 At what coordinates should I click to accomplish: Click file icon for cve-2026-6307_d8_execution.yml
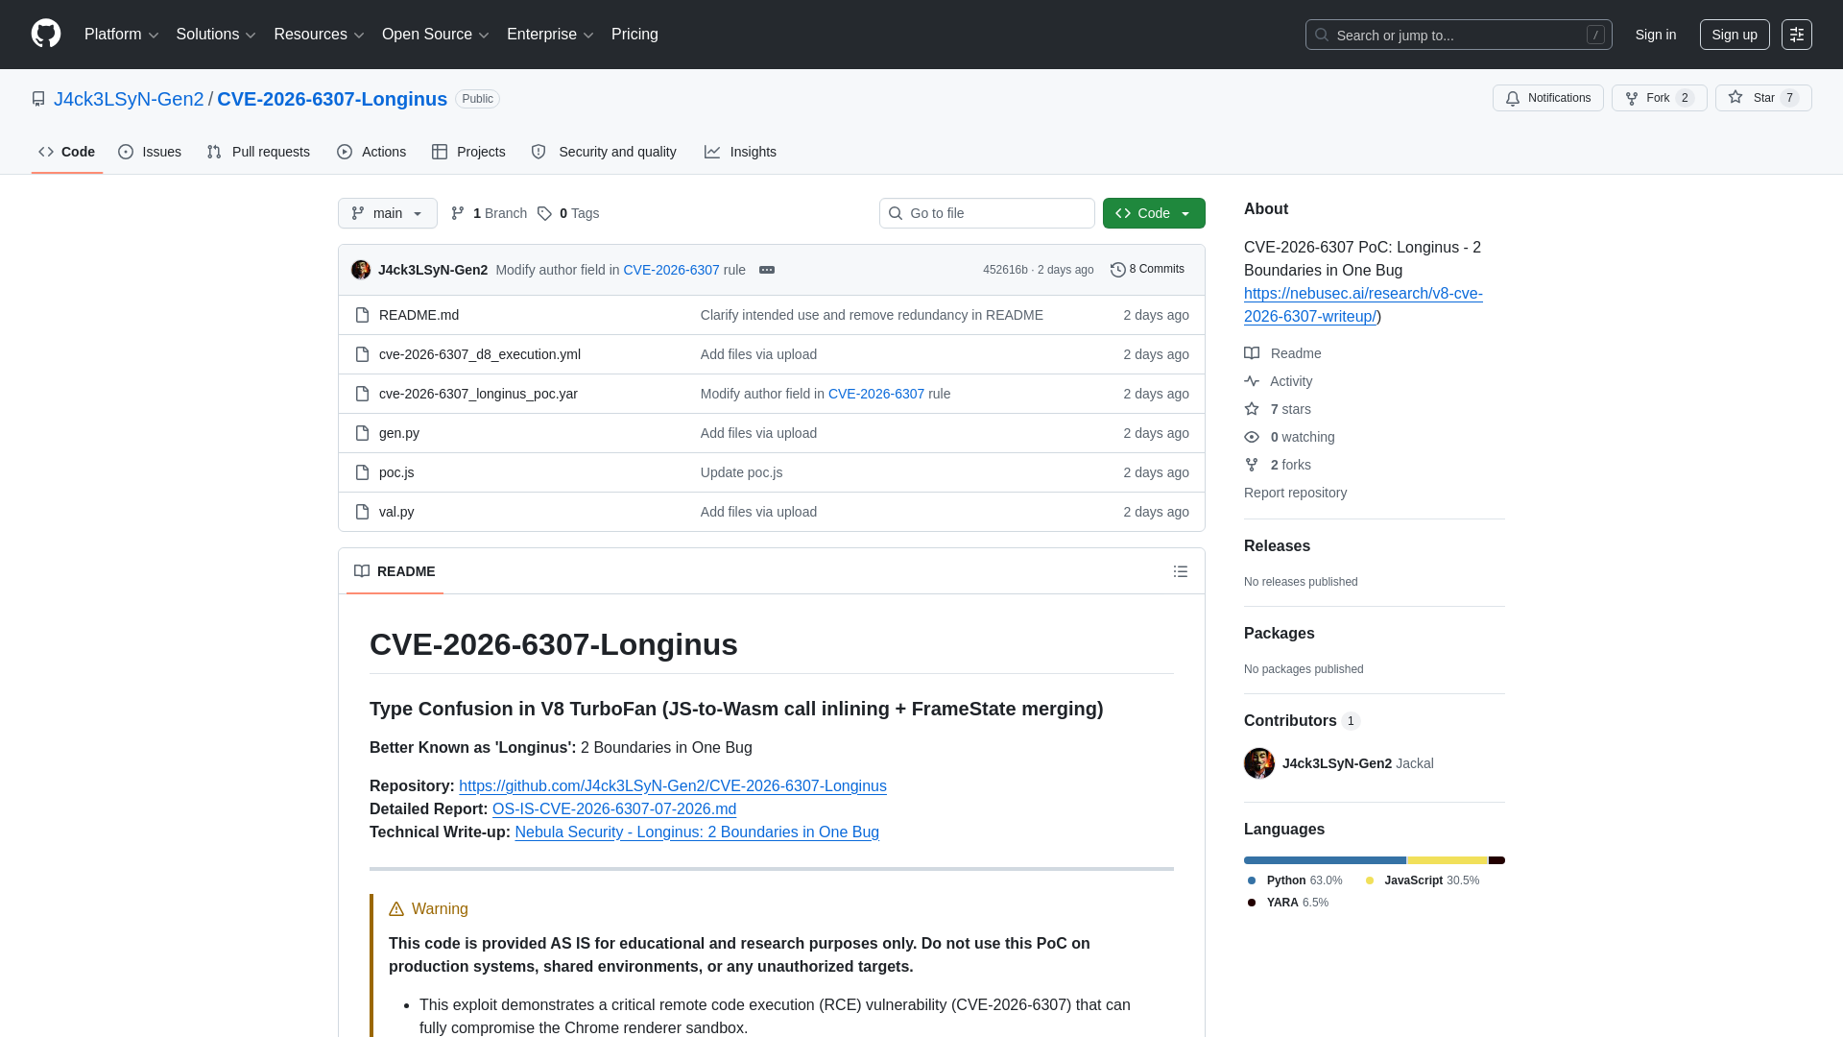pyautogui.click(x=362, y=354)
